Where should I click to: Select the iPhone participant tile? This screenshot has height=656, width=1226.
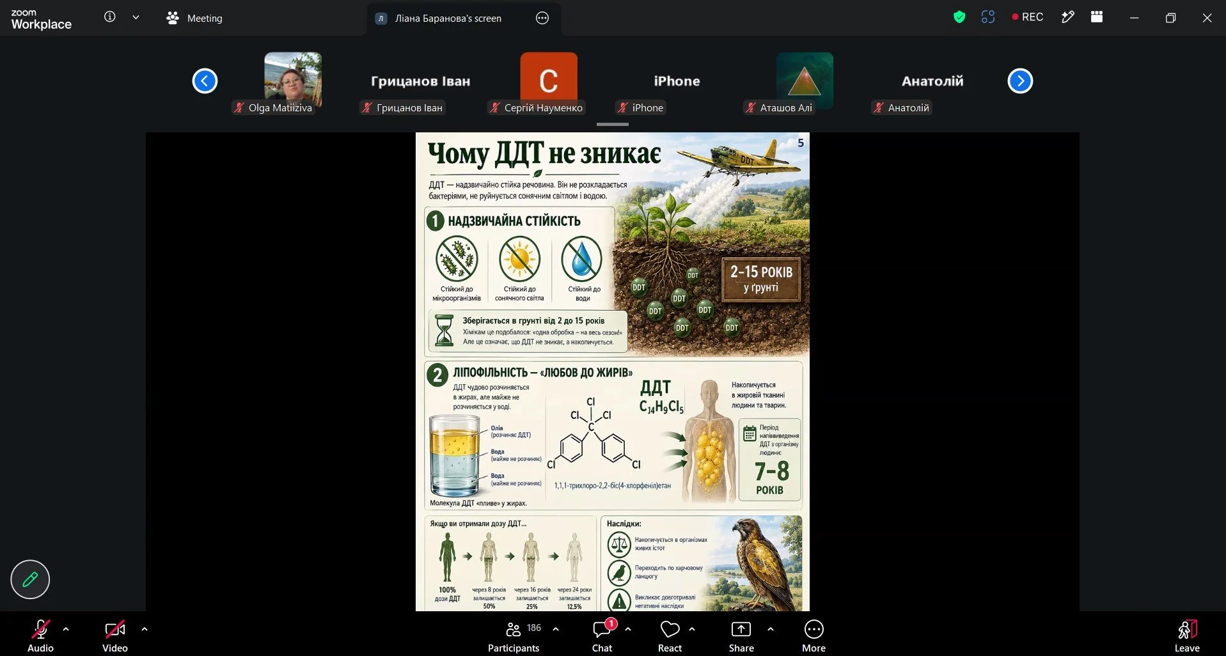point(677,81)
